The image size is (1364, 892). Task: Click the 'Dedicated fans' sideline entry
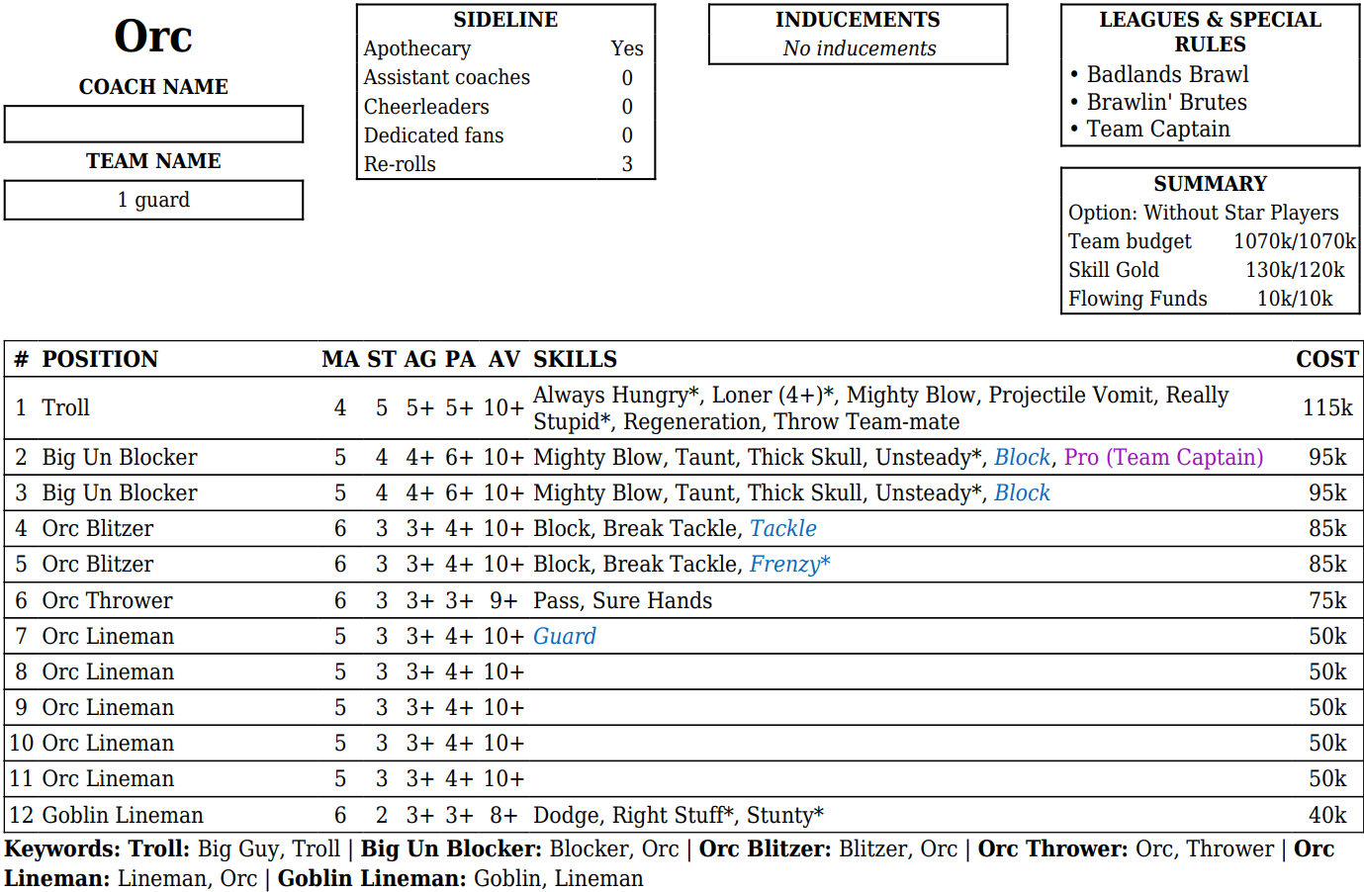click(433, 135)
